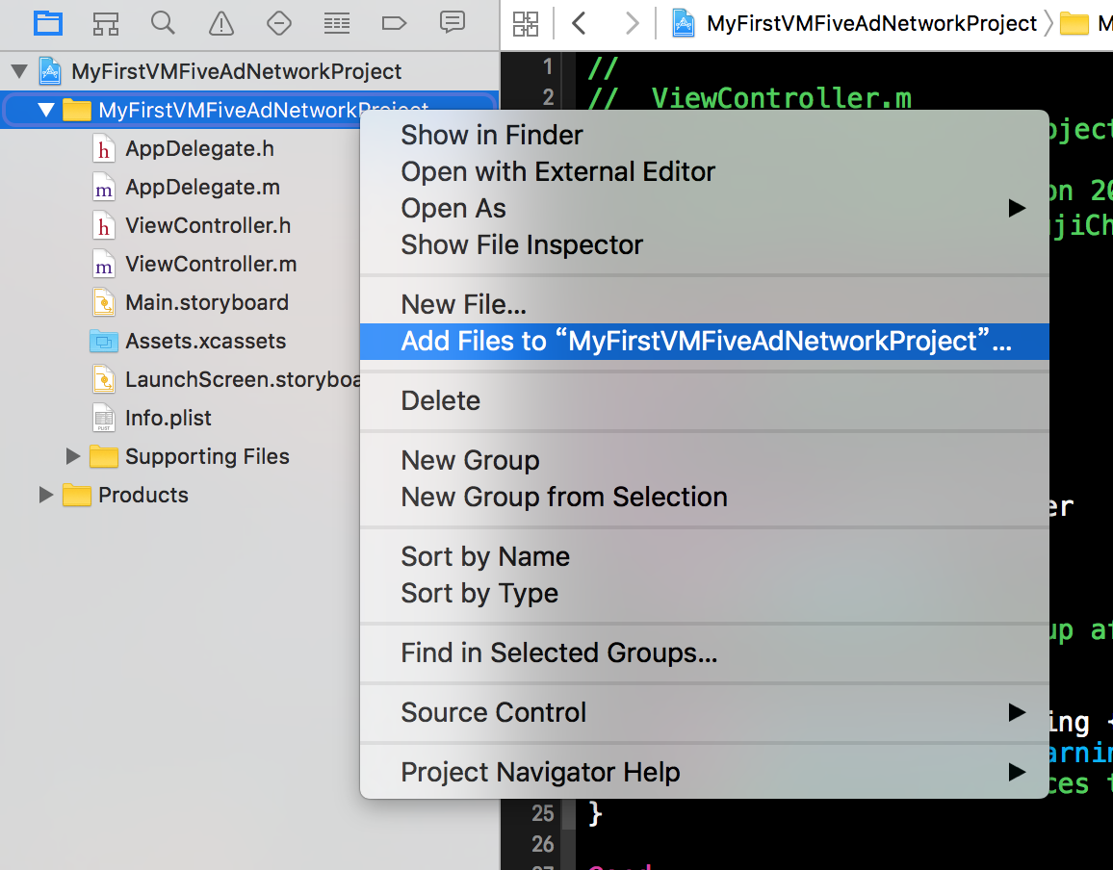This screenshot has height=870, width=1113.
Task: Go back with the left chevron
Action: (x=580, y=23)
